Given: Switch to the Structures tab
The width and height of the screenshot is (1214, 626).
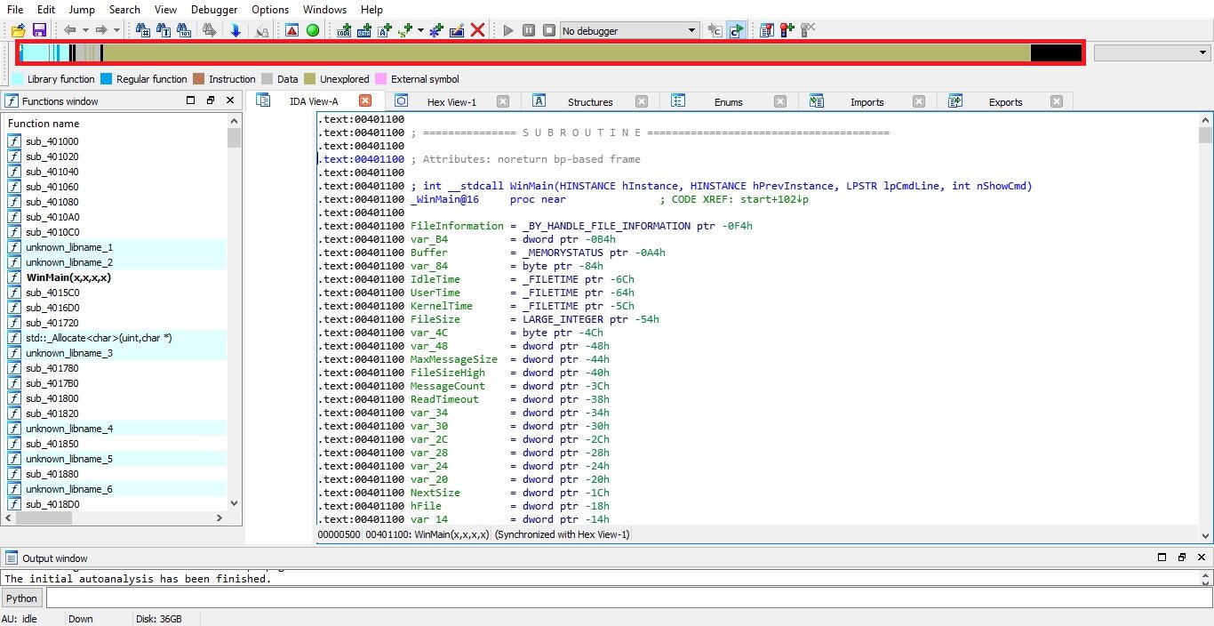Looking at the screenshot, I should pyautogui.click(x=590, y=101).
